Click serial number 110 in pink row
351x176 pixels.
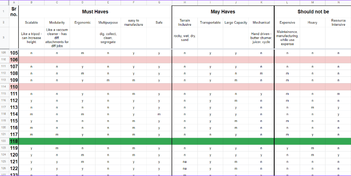tap(14, 87)
